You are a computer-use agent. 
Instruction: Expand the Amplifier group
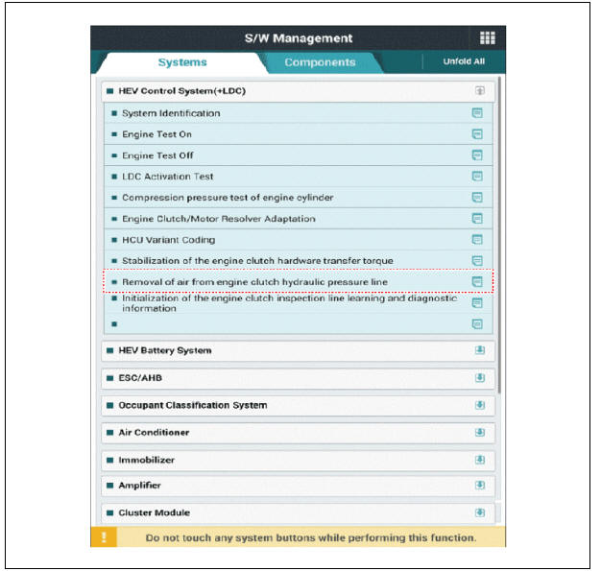click(x=479, y=486)
